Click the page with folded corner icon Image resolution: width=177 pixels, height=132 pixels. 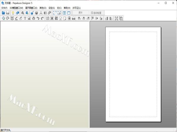(65, 18)
